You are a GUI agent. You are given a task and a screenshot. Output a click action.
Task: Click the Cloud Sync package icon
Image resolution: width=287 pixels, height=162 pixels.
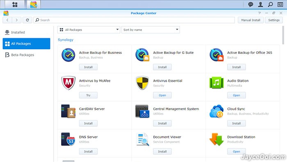(x=216, y=111)
